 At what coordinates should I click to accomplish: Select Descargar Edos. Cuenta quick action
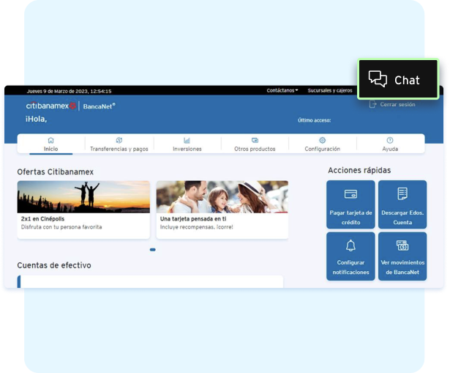402,204
